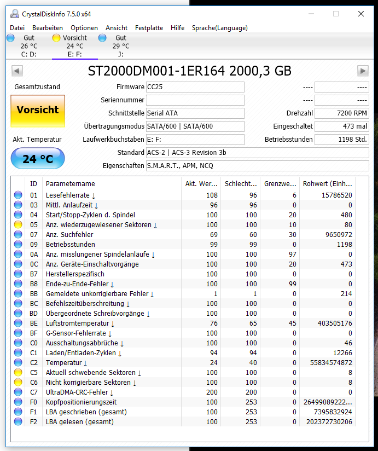
Task: Click the 24 °C temperature button
Action: (x=38, y=159)
